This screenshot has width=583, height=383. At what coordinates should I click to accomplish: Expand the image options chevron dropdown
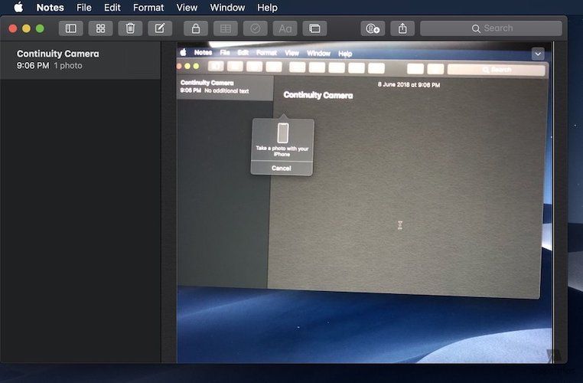538,54
